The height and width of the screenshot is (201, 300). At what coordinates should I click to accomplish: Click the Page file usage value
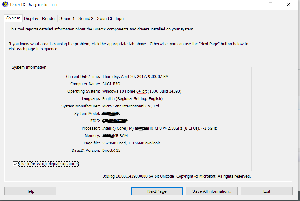tap(131, 143)
